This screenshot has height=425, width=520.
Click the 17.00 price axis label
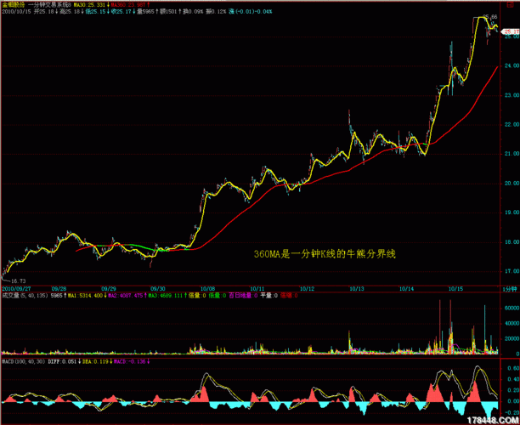(512, 271)
